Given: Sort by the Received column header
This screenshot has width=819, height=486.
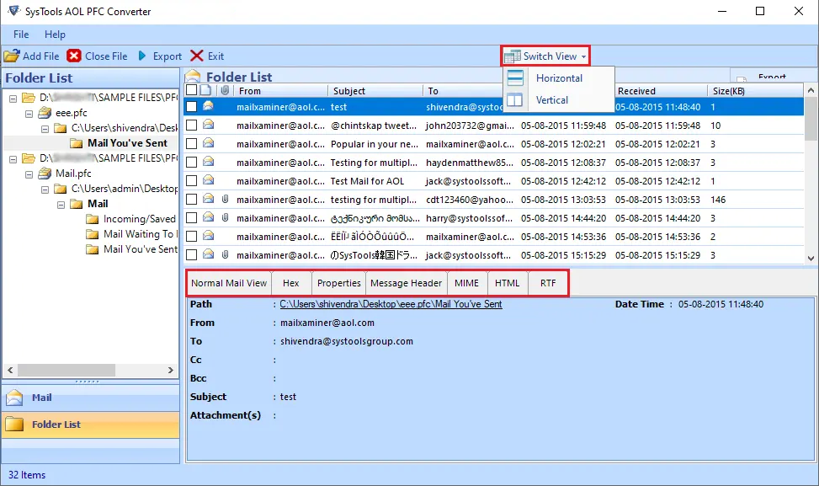Looking at the screenshot, I should point(661,90).
